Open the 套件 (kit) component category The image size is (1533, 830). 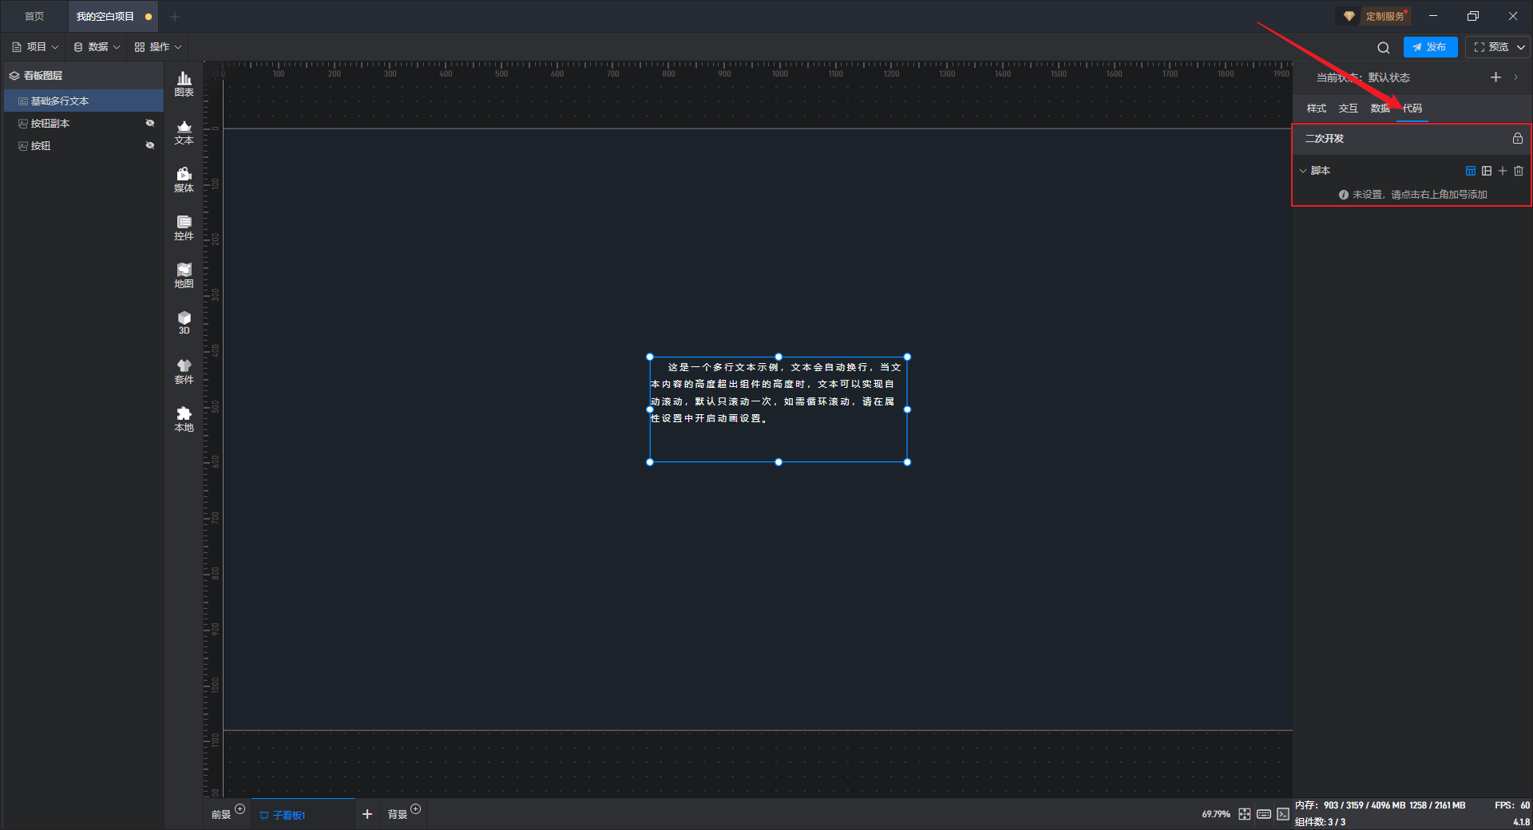[x=184, y=371]
